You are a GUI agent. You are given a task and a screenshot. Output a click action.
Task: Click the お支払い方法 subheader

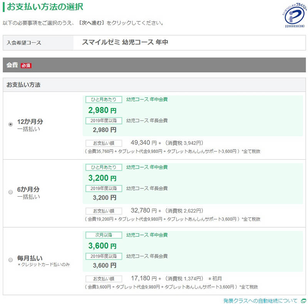(154, 85)
